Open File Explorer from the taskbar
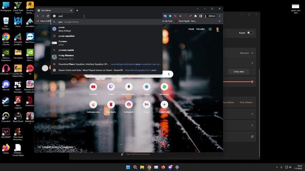 142,167
